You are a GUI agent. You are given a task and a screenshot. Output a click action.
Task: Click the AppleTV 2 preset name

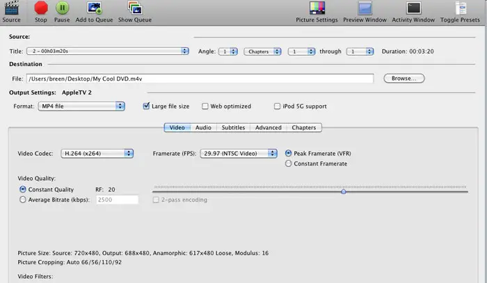coord(77,92)
